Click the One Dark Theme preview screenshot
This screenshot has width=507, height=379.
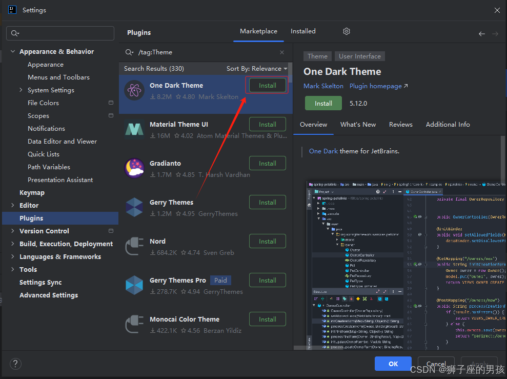point(406,266)
